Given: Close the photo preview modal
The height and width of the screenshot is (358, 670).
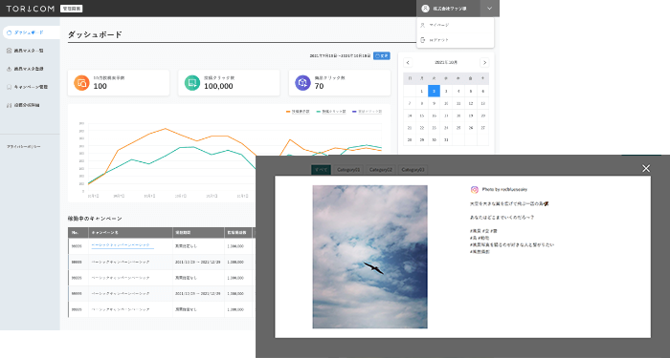Looking at the screenshot, I should (646, 169).
